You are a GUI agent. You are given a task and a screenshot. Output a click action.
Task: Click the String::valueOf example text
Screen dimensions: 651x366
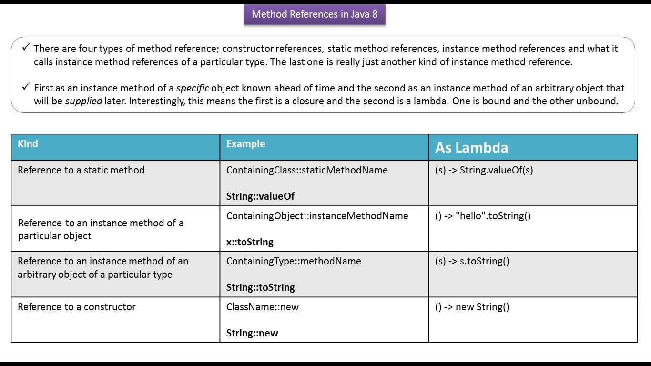(260, 196)
